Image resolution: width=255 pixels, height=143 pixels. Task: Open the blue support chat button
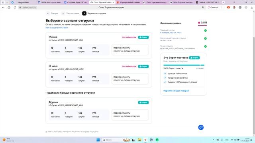point(201,127)
